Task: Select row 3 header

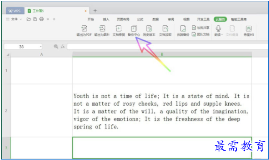Action: pyautogui.click(x=6, y=148)
